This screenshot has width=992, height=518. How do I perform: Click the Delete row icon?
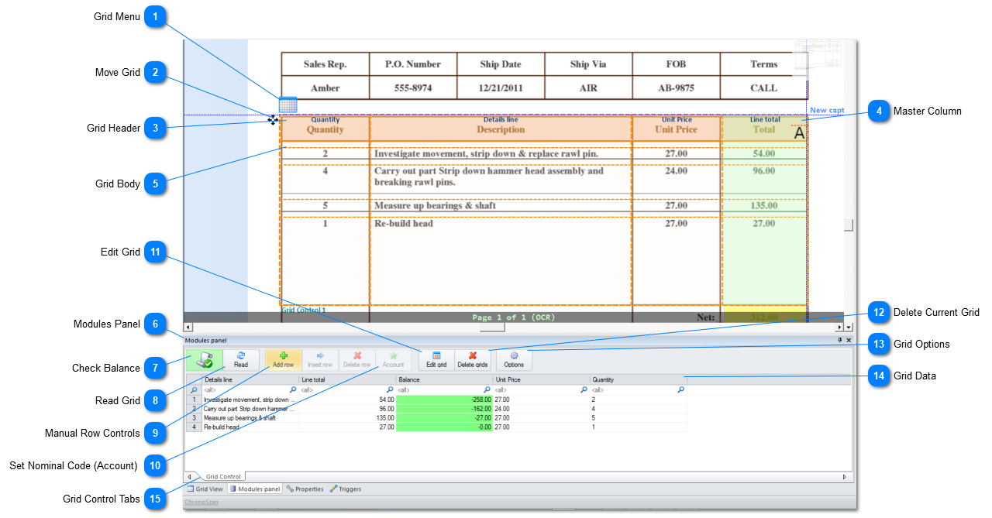click(356, 359)
